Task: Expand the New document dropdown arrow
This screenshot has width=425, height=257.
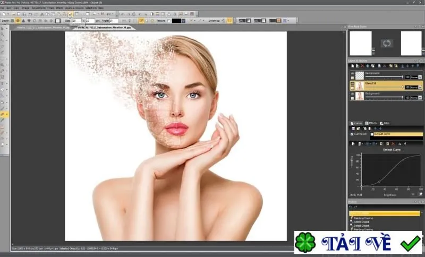Action: pos(8,14)
